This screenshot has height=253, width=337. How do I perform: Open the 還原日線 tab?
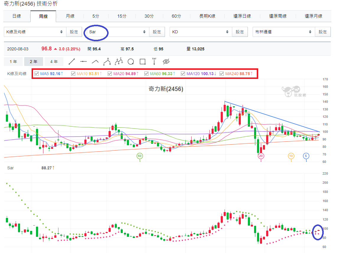coord(242,16)
